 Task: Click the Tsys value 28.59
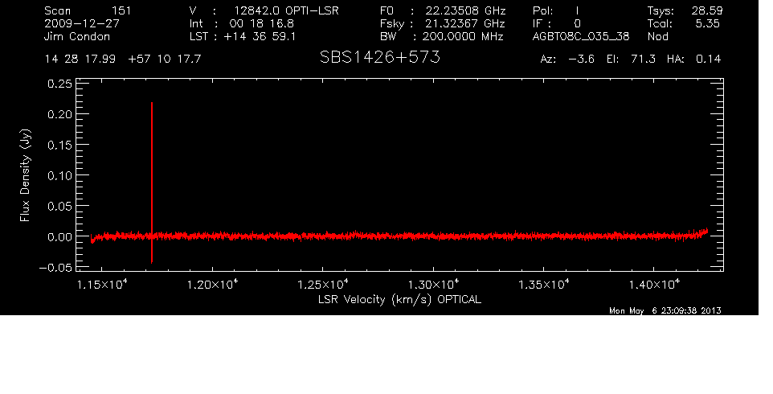707,10
